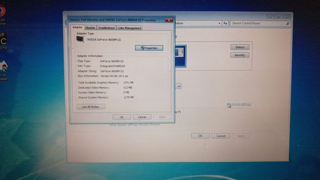Close the Screen Resolution window
The height and width of the screenshot is (180, 320).
[287, 17]
